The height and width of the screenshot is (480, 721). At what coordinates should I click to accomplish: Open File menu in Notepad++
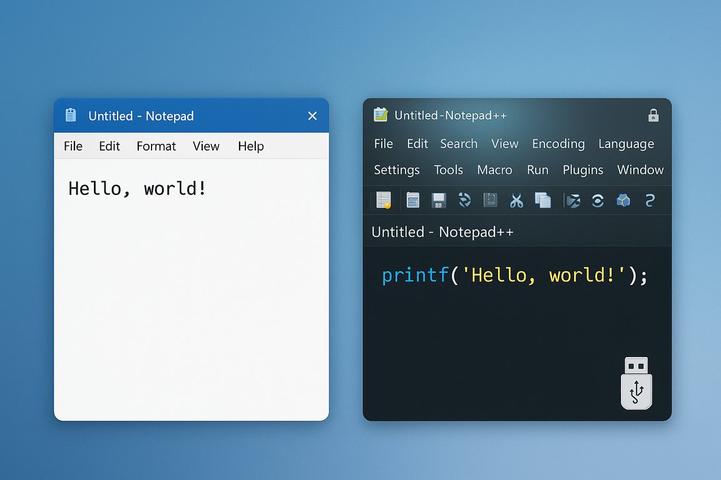point(384,144)
